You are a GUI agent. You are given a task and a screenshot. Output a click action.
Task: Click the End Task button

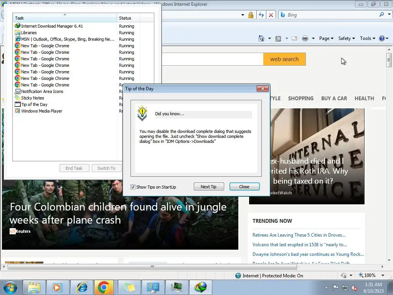click(x=74, y=168)
